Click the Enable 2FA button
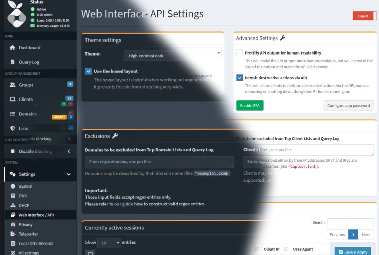This screenshot has width=379, height=255. point(250,105)
